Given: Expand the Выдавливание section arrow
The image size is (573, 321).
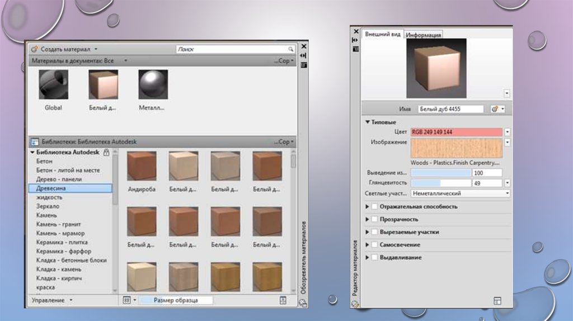Looking at the screenshot, I should [368, 257].
